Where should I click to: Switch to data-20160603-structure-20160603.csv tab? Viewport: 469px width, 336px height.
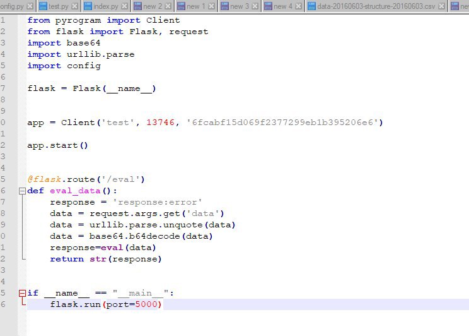pos(376,6)
